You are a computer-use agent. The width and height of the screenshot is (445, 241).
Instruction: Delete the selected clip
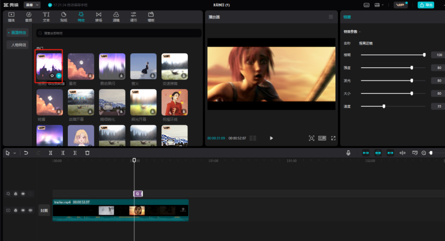click(x=87, y=153)
